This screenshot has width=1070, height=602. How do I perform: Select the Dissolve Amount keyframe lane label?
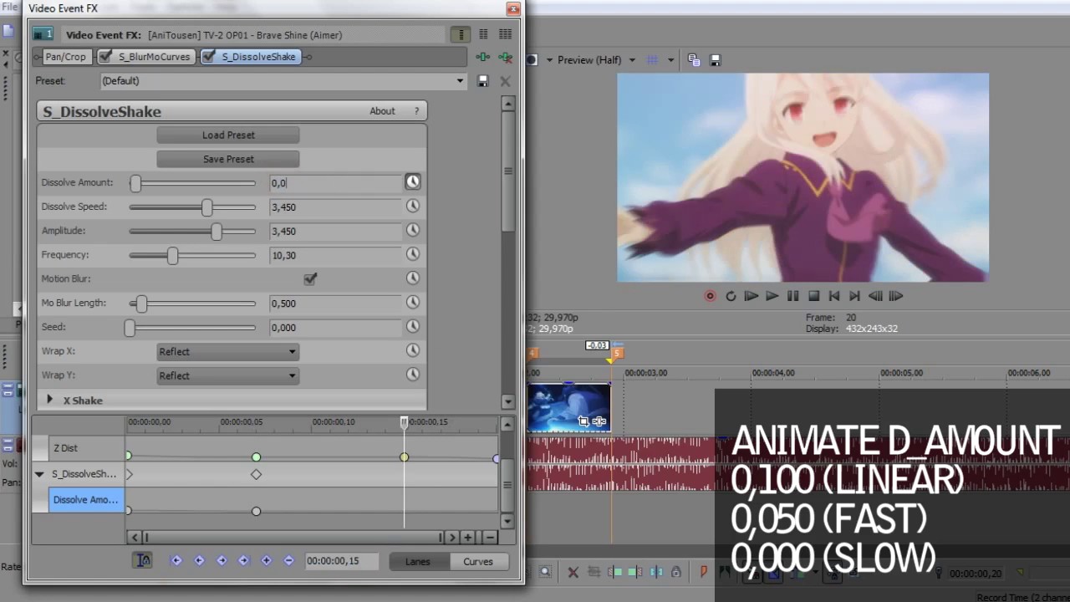tap(86, 500)
